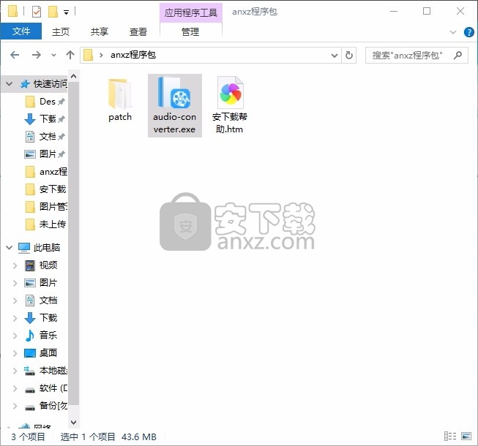Switch to the 管理 ribbon tab
This screenshot has height=446, width=478.
point(190,31)
